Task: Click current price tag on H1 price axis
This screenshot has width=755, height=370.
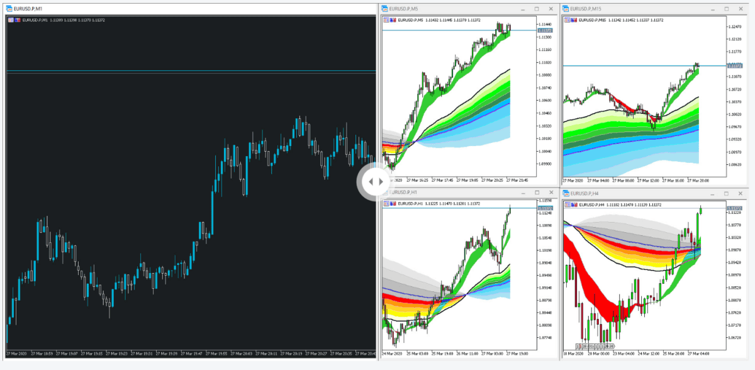Action: coord(545,208)
